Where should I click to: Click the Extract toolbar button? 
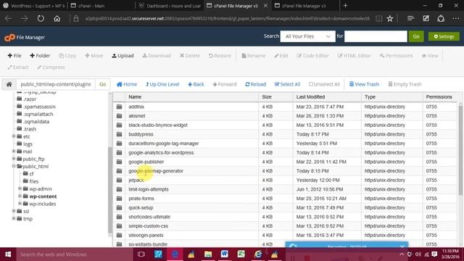18,67
